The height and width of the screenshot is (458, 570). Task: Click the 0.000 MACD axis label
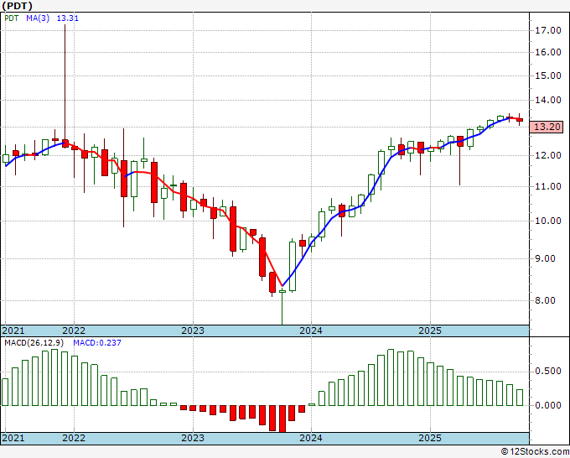[x=548, y=405]
